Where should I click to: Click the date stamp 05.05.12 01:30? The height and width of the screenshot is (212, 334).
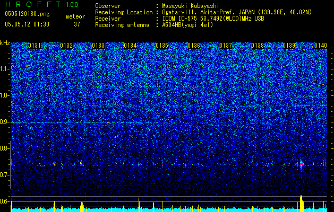pos(27,24)
